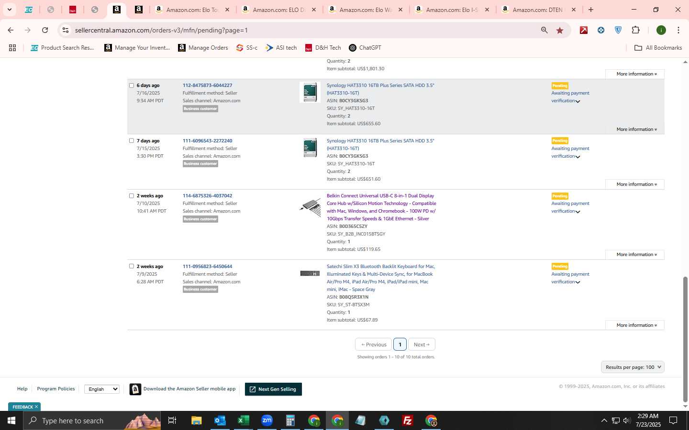Click Next Gen Selling button
Screen dimensions: 689x430
[x=273, y=389]
